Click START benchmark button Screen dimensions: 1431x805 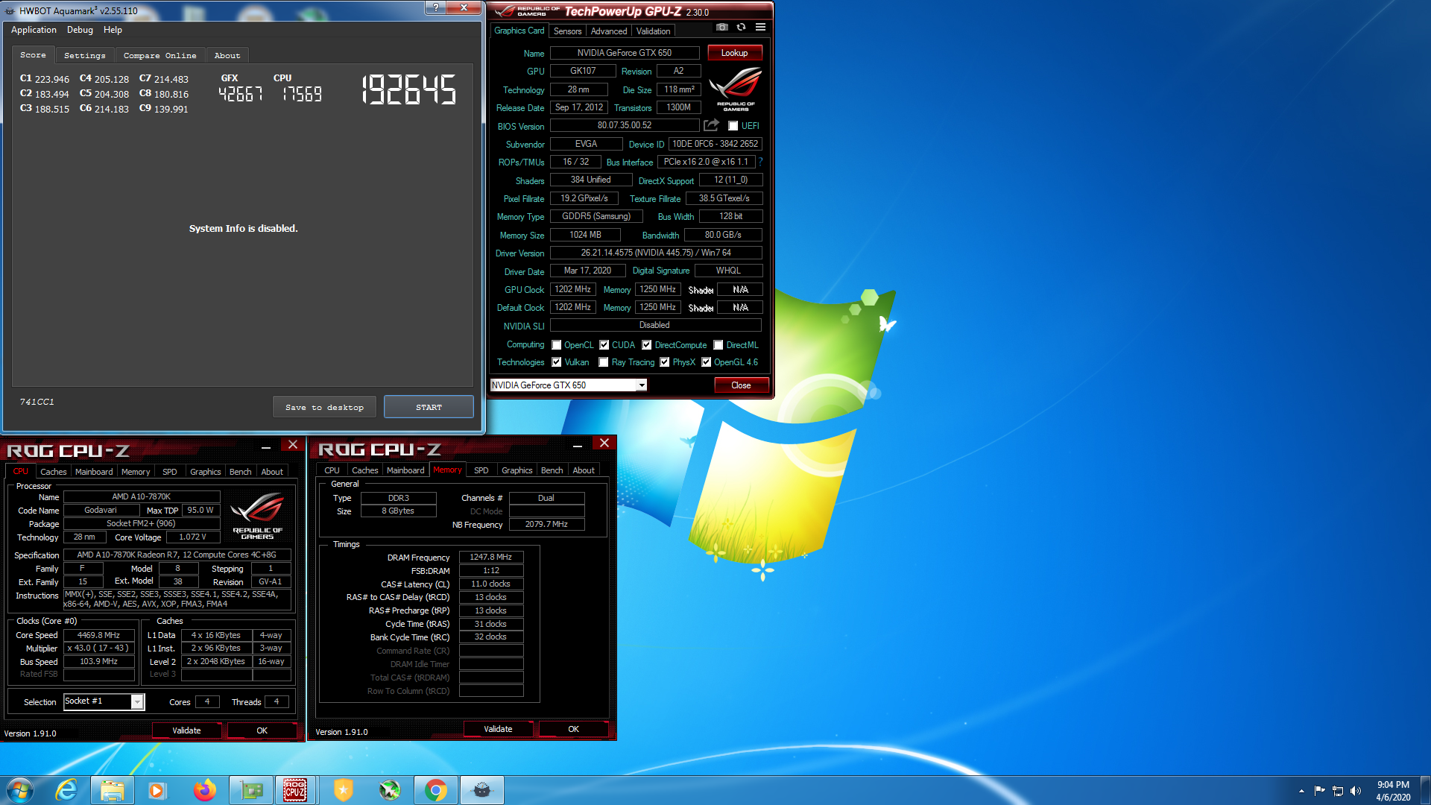coord(429,407)
